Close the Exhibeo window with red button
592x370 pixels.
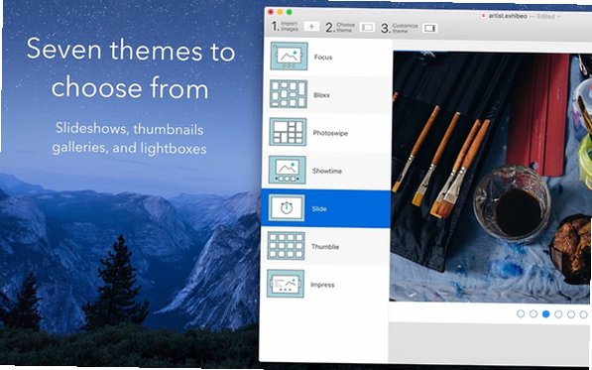point(271,12)
